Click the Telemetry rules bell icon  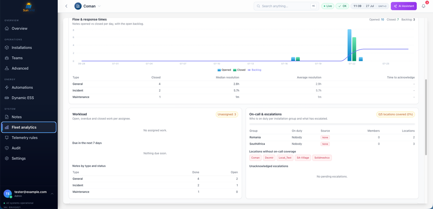point(7,138)
